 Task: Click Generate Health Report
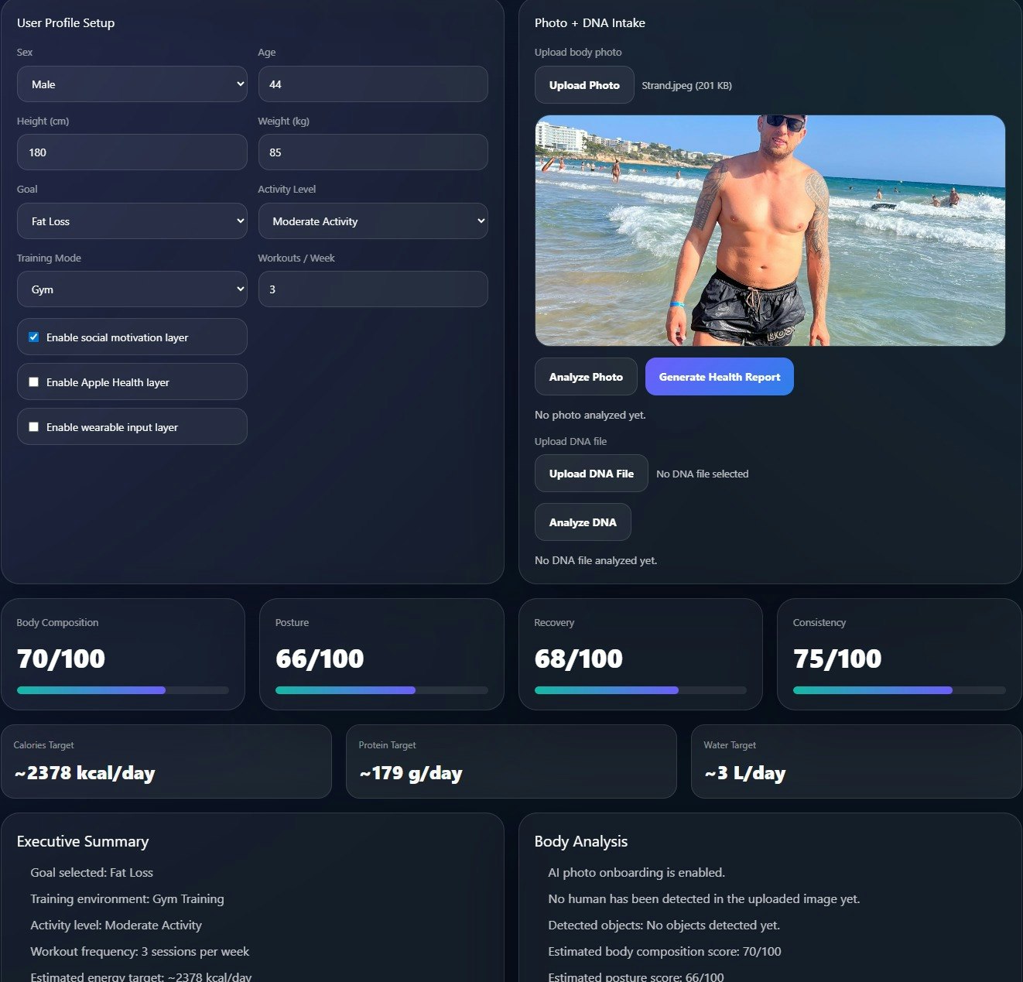click(x=718, y=376)
